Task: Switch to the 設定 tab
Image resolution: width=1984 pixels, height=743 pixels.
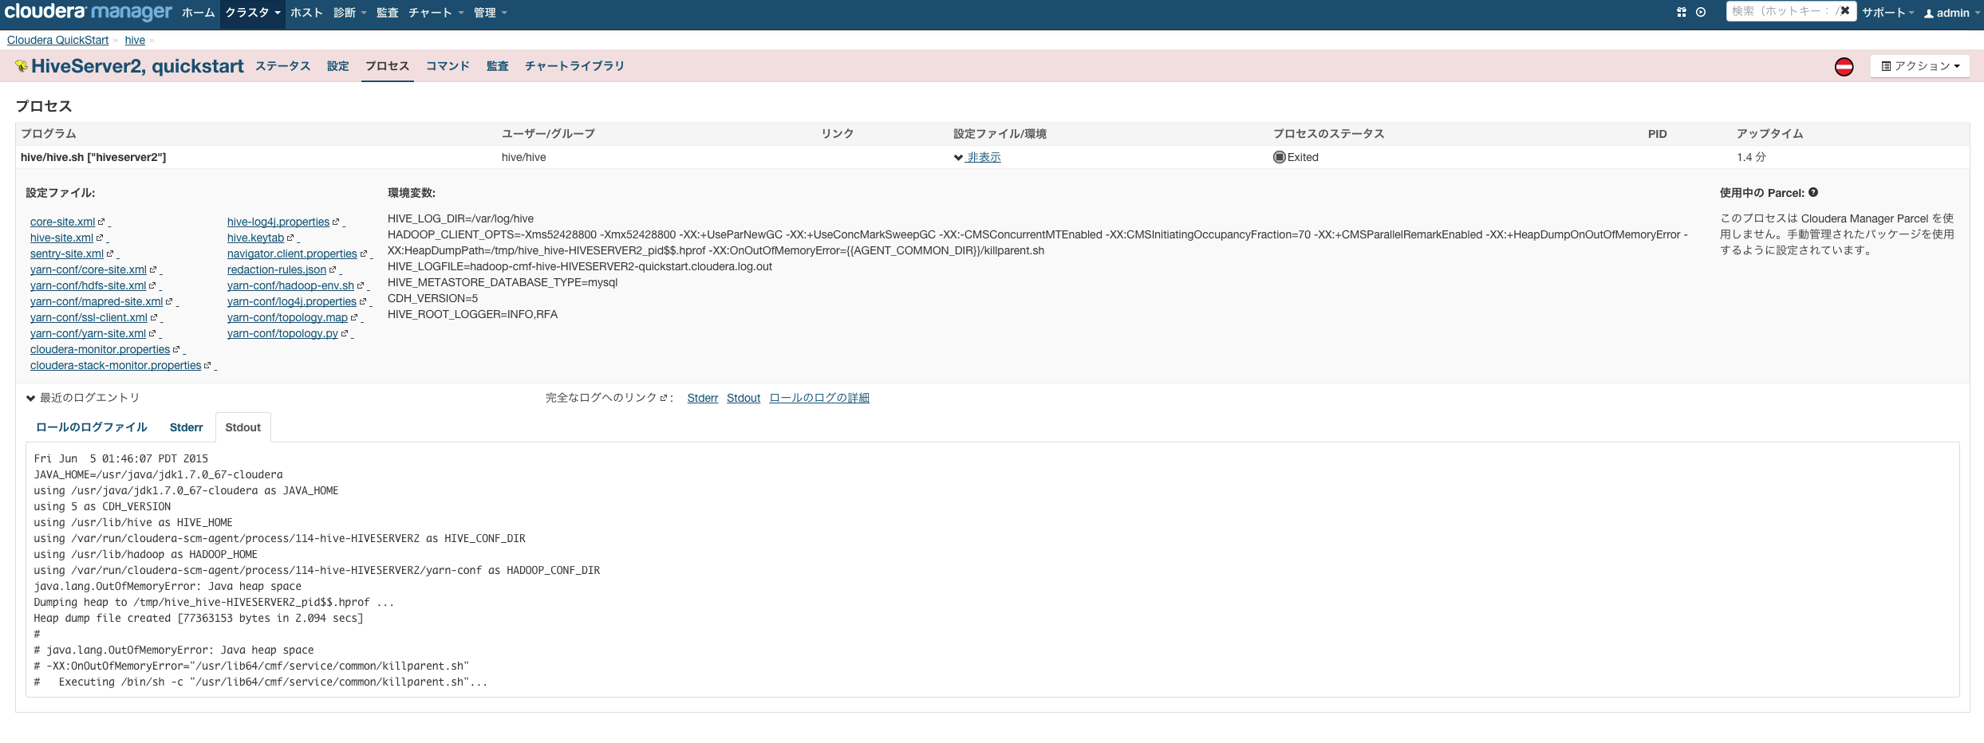Action: click(337, 66)
